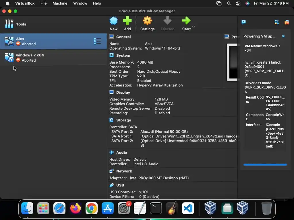Viewport: 294px width, 220px height.
Task: Click the Alex Windows 11 OS icon
Action: tap(9, 41)
